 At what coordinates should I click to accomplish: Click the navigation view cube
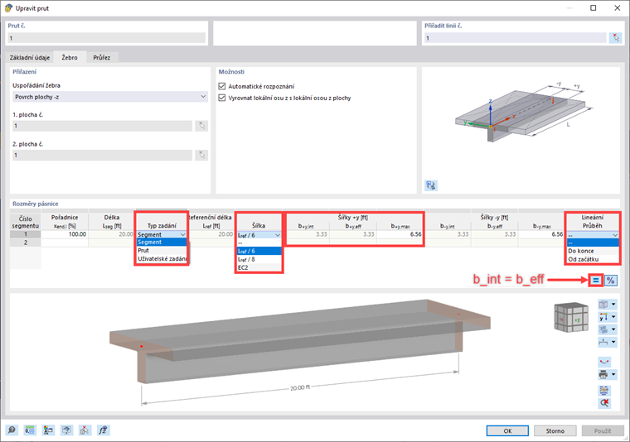(x=571, y=317)
